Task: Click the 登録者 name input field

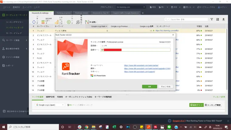Action: tap(135, 46)
